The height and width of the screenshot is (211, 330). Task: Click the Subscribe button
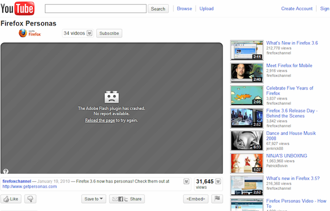[x=109, y=33]
